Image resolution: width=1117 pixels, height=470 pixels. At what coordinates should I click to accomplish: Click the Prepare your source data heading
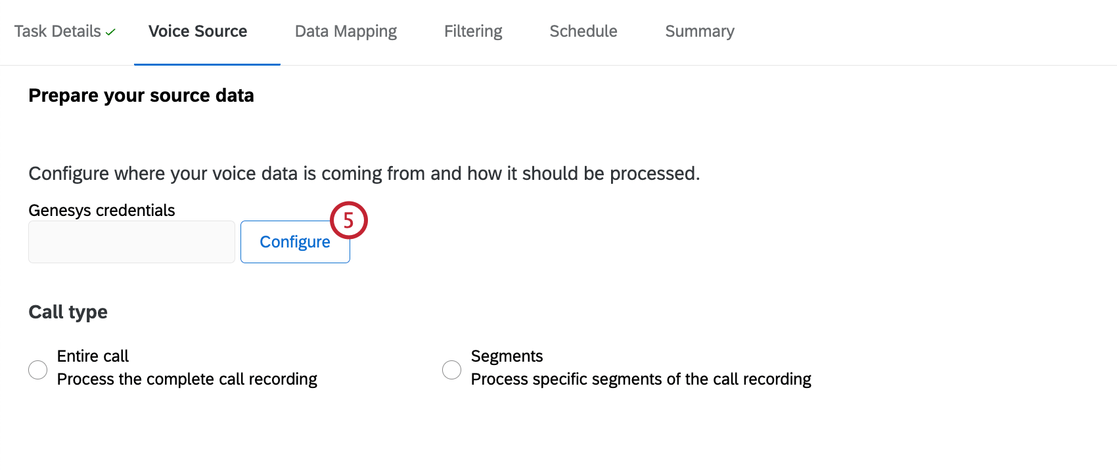click(x=141, y=95)
